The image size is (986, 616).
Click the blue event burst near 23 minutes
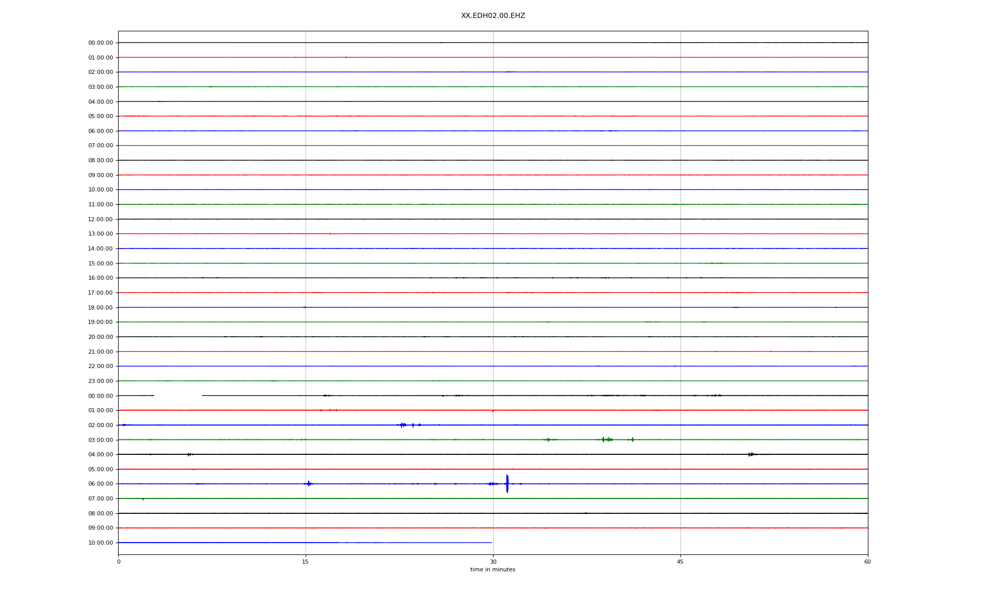403,425
